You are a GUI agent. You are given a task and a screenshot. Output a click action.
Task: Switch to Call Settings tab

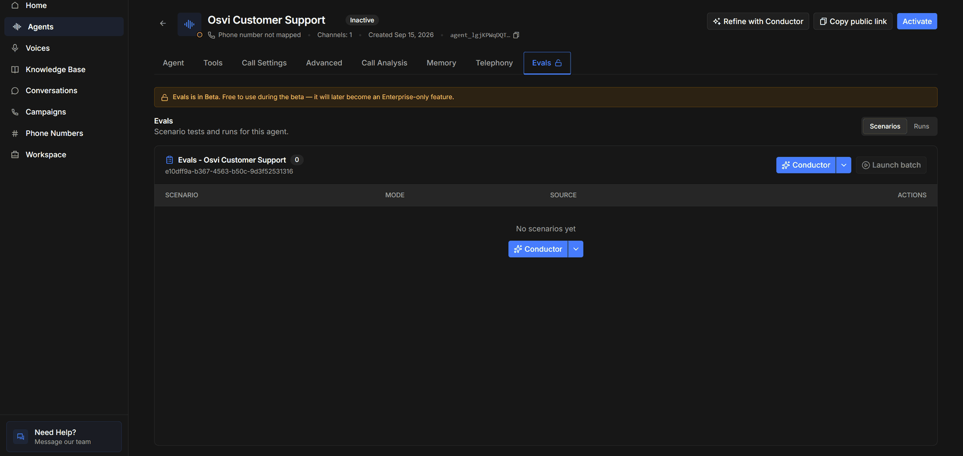pyautogui.click(x=264, y=63)
